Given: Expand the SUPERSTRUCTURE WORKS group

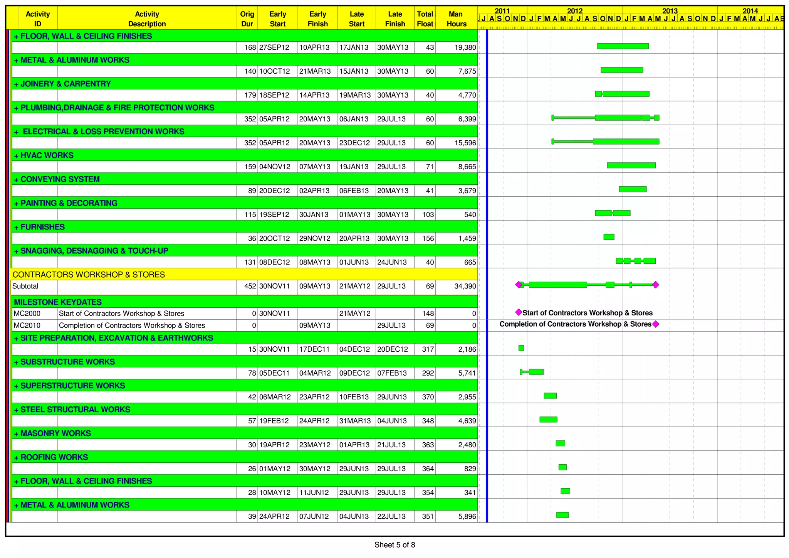Looking at the screenshot, I should pyautogui.click(x=16, y=387).
